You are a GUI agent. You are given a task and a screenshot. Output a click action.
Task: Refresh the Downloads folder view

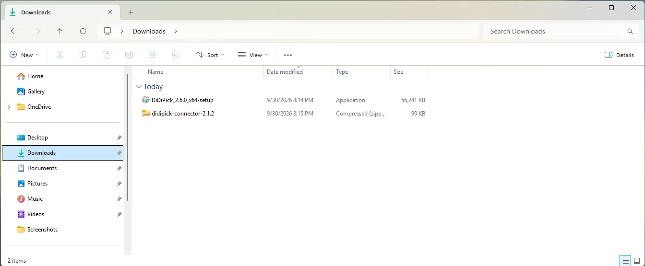tap(83, 31)
